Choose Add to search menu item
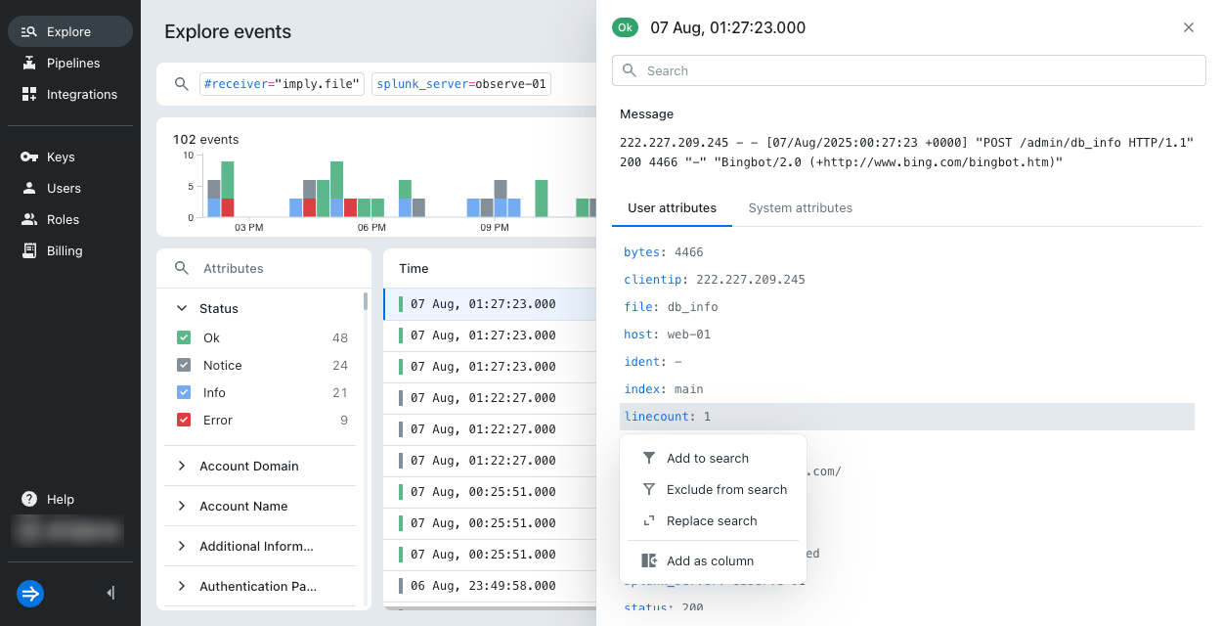Image resolution: width=1222 pixels, height=626 pixels. pos(713,458)
